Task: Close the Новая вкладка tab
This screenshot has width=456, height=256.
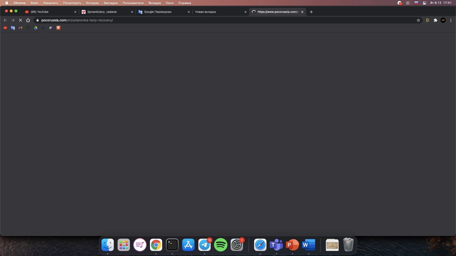Action: click(x=245, y=12)
